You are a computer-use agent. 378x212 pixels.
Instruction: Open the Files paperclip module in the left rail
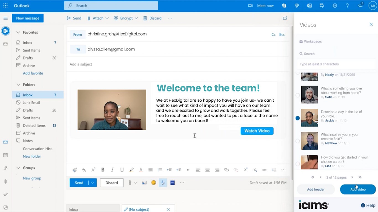[x=5, y=181]
